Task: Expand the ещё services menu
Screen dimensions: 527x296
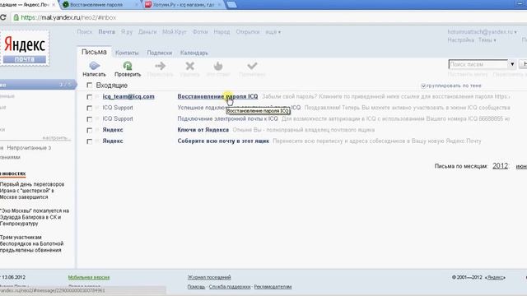Action: 273,32
